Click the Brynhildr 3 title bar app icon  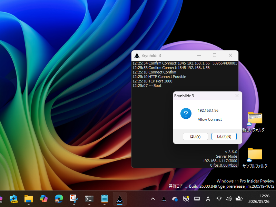point(137,56)
